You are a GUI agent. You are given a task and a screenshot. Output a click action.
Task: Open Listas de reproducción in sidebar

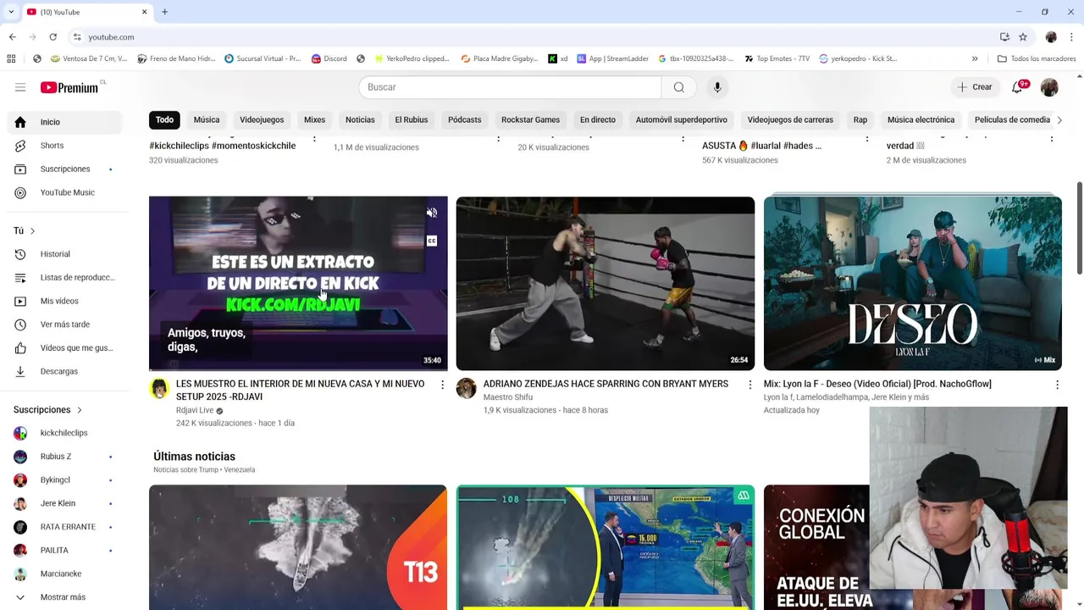pyautogui.click(x=64, y=277)
